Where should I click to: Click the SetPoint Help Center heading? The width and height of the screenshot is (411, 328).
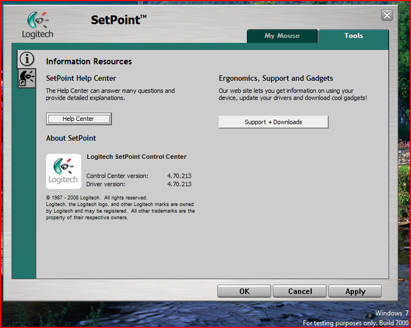click(x=81, y=78)
